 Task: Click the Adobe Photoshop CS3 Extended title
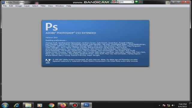(71, 33)
